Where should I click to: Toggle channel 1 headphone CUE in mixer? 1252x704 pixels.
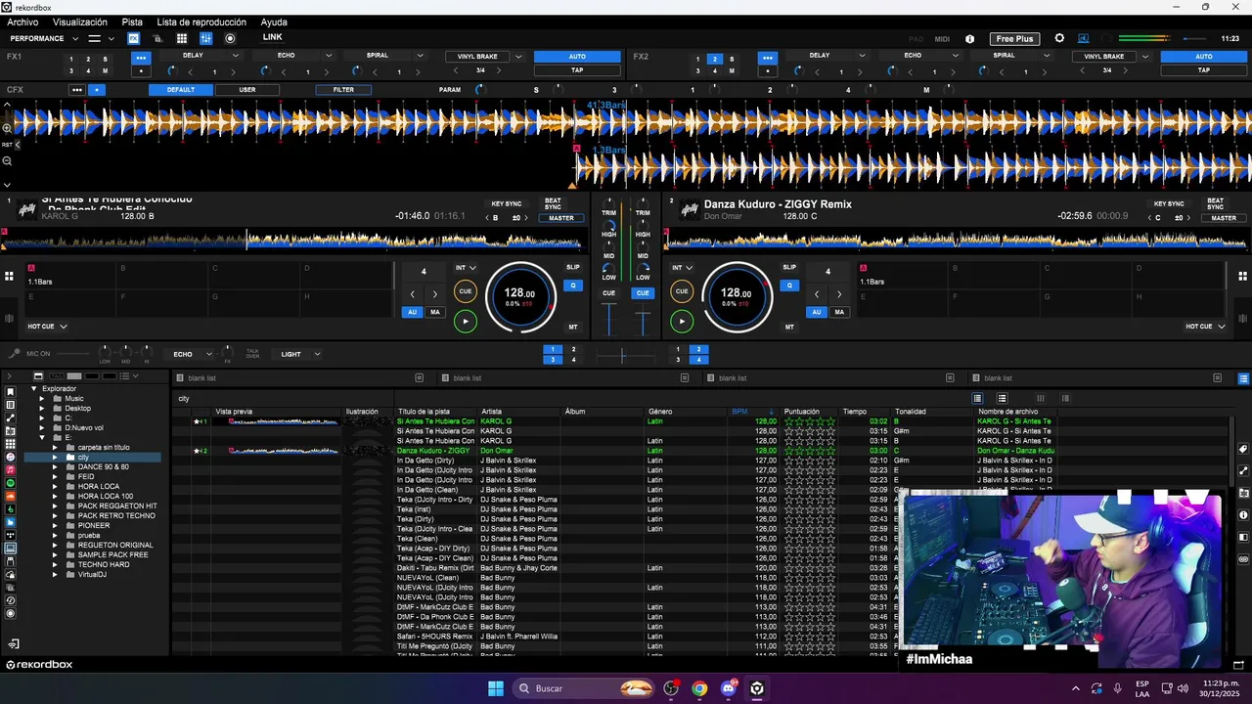pyautogui.click(x=609, y=293)
